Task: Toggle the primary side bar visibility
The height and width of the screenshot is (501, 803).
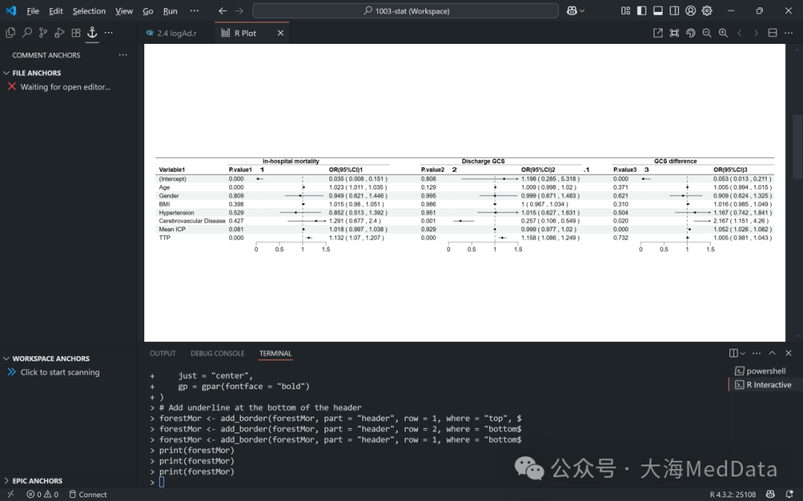Action: tap(642, 10)
